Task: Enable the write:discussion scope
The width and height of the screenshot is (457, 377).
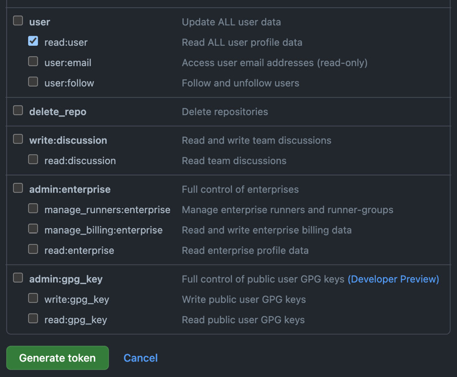Action: pyautogui.click(x=17, y=140)
